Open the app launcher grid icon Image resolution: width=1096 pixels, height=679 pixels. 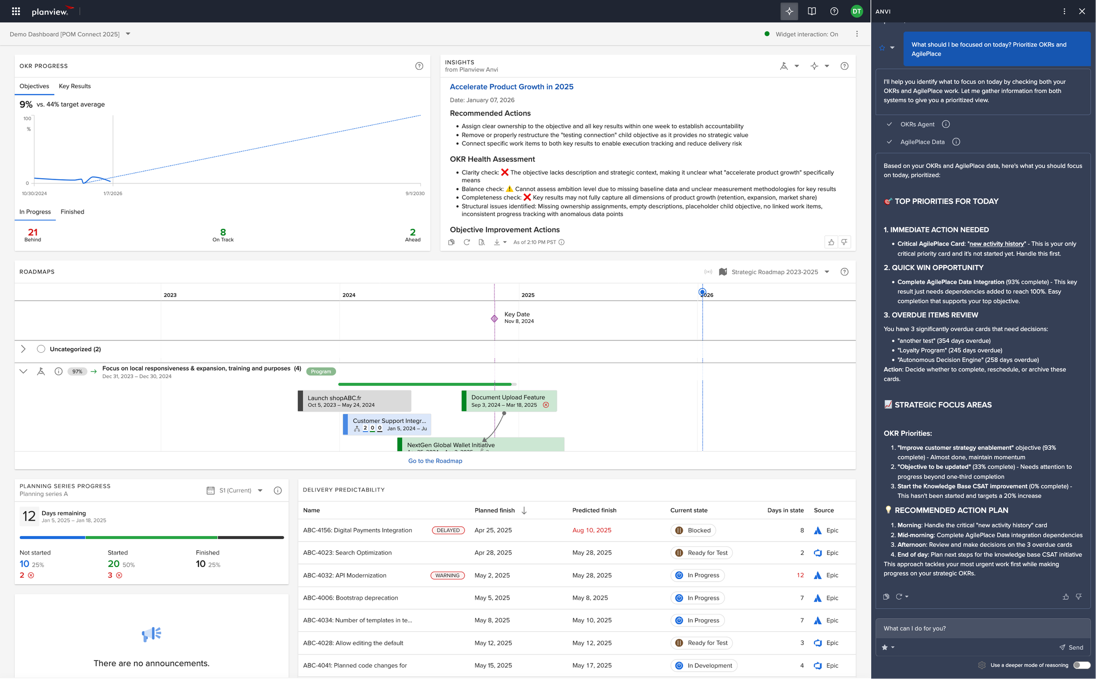[x=16, y=11]
